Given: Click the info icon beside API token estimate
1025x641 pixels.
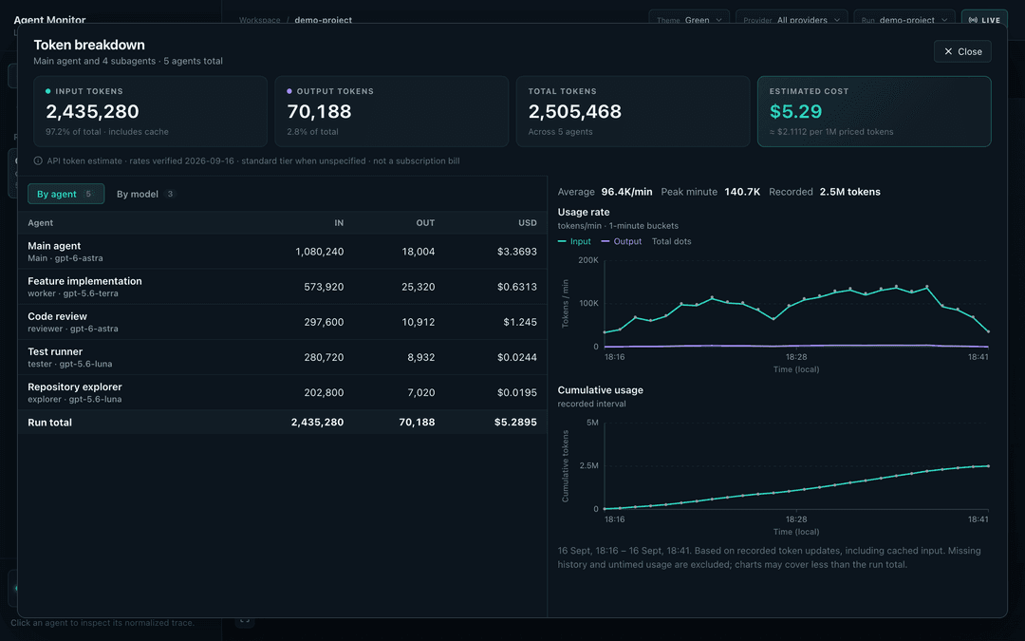Looking at the screenshot, I should click(x=38, y=160).
